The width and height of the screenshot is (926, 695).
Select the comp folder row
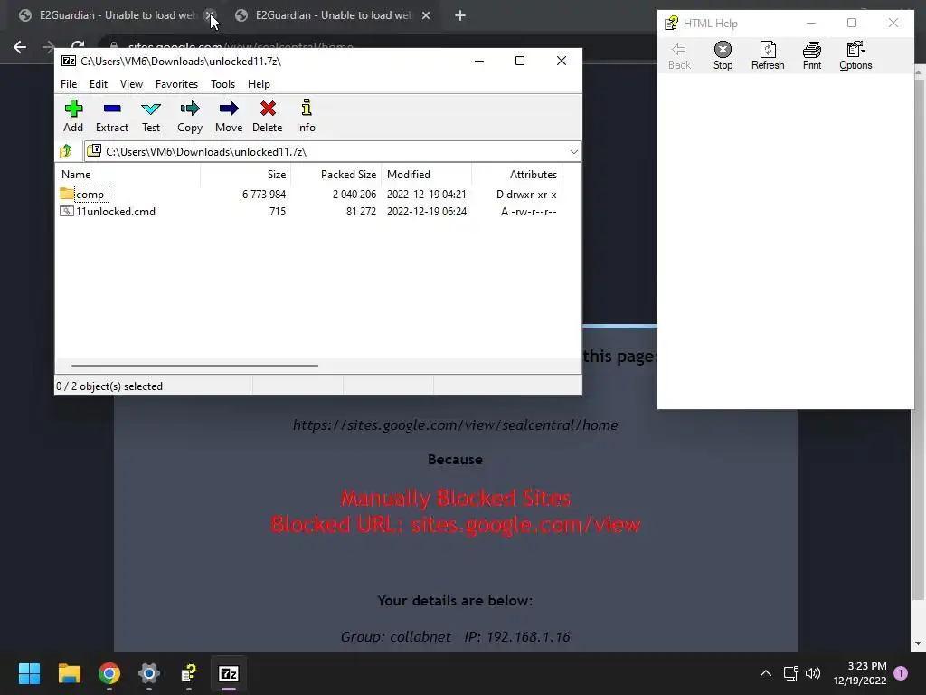coord(308,194)
